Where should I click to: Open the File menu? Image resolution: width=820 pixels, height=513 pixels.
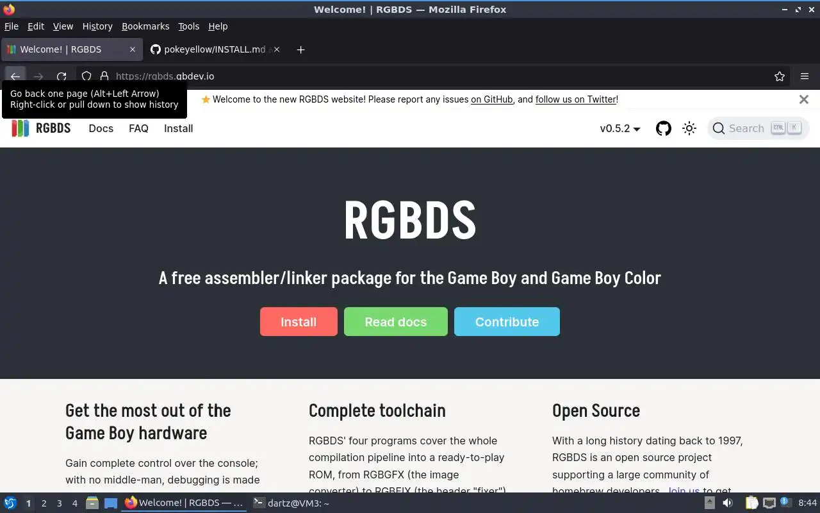pyautogui.click(x=12, y=26)
